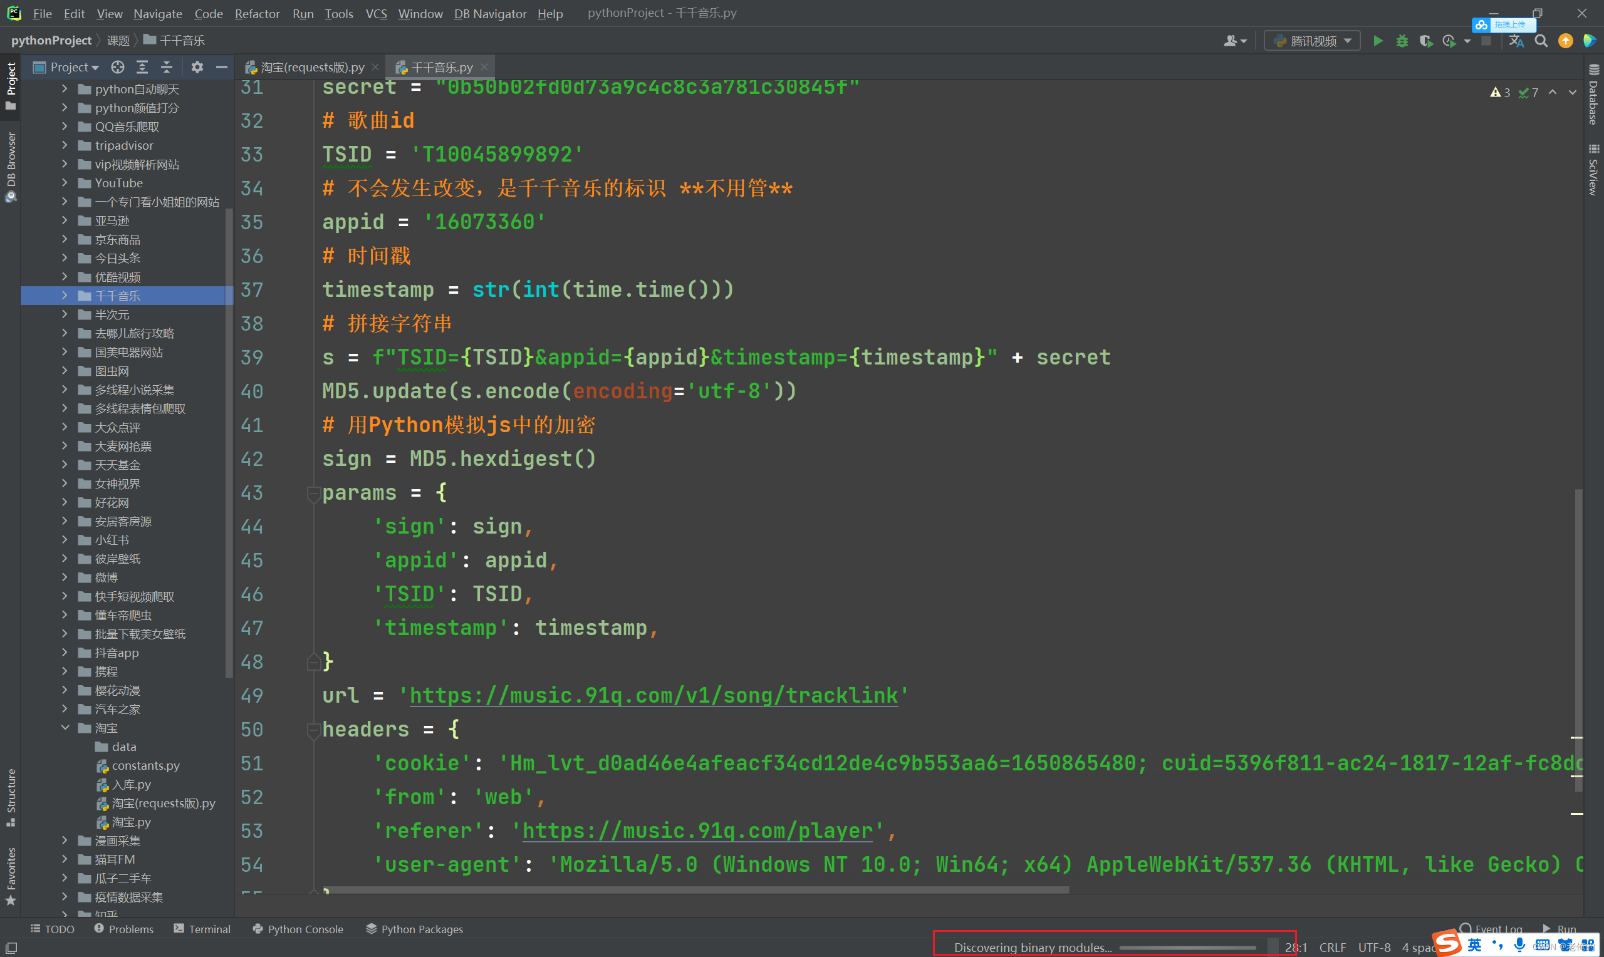1604x957 pixels.
Task: Open the 腾讯视频 run configuration dropdown
Action: click(x=1311, y=40)
